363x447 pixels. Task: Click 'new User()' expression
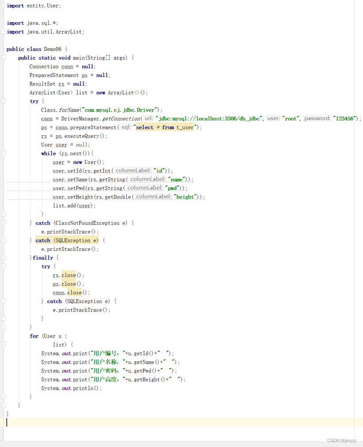87,162
